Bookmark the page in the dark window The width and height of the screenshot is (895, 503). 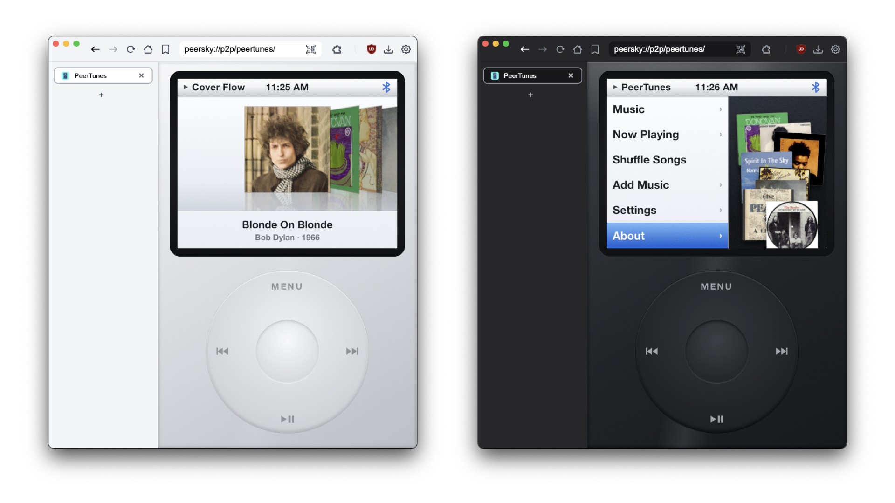595,49
